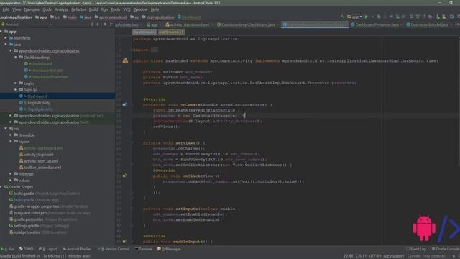This screenshot has height=259, width=460.
Task: Click the Git: master branch in status bar
Action: pyautogui.click(x=394, y=256)
